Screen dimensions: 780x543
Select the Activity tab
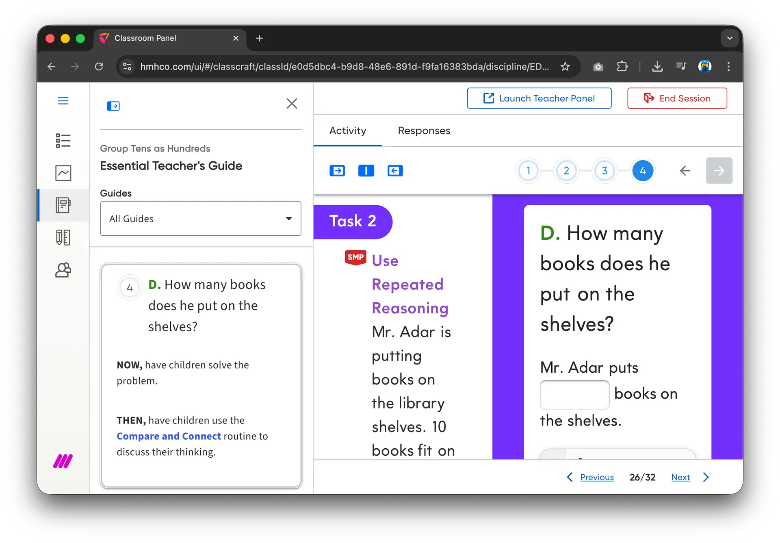(x=347, y=131)
